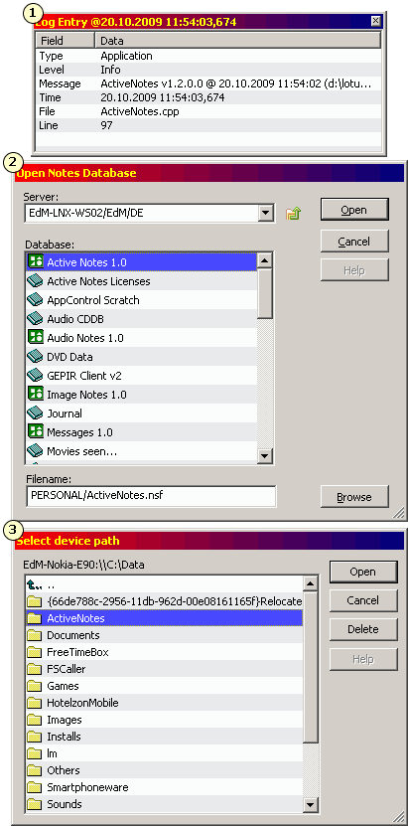Click Delete in Select device path
Image resolution: width=408 pixels, height=826 pixels.
pyautogui.click(x=363, y=629)
